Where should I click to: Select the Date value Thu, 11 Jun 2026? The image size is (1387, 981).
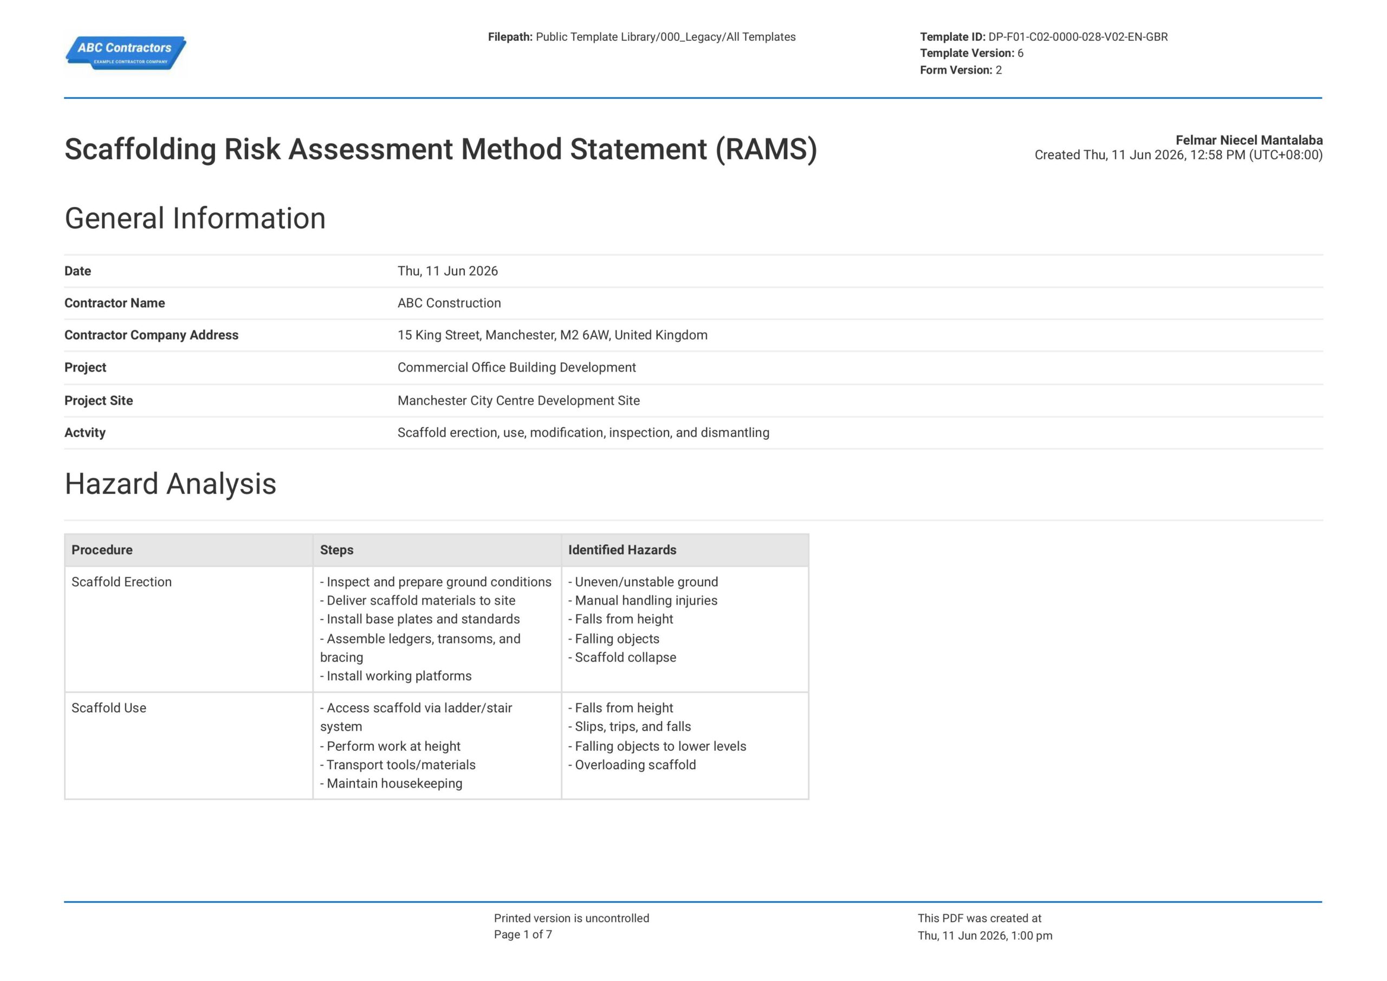click(448, 271)
